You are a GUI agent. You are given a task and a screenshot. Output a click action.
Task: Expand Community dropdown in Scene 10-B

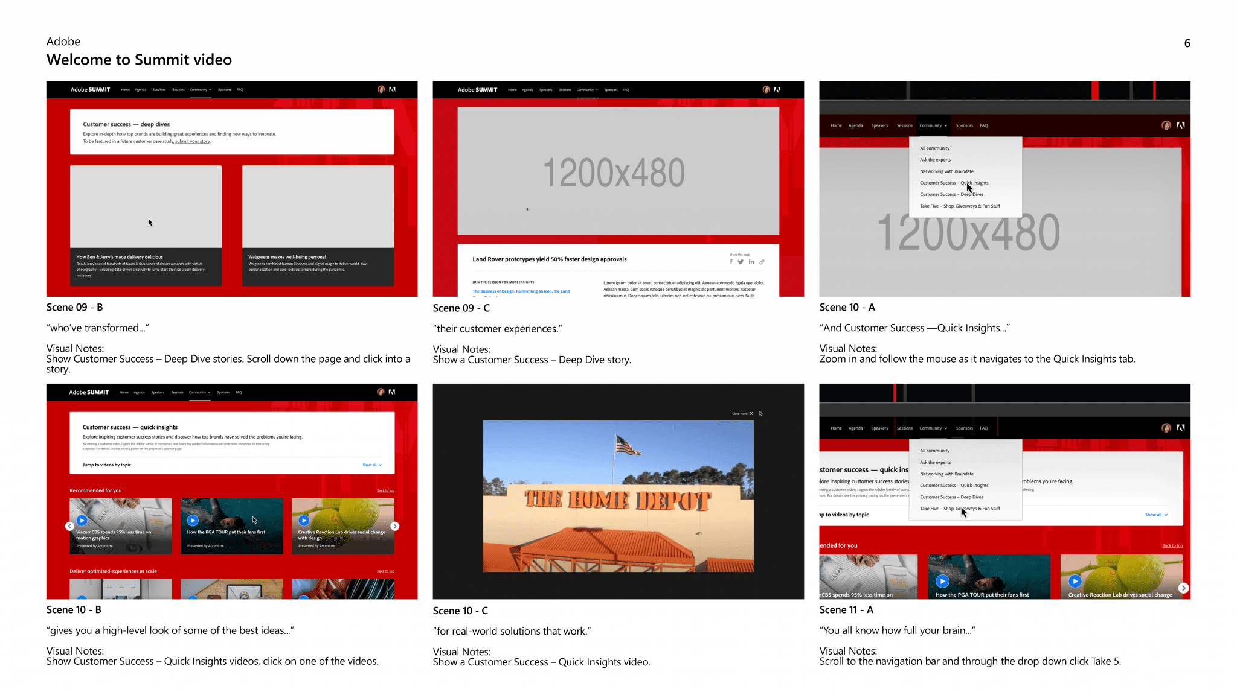click(x=199, y=392)
